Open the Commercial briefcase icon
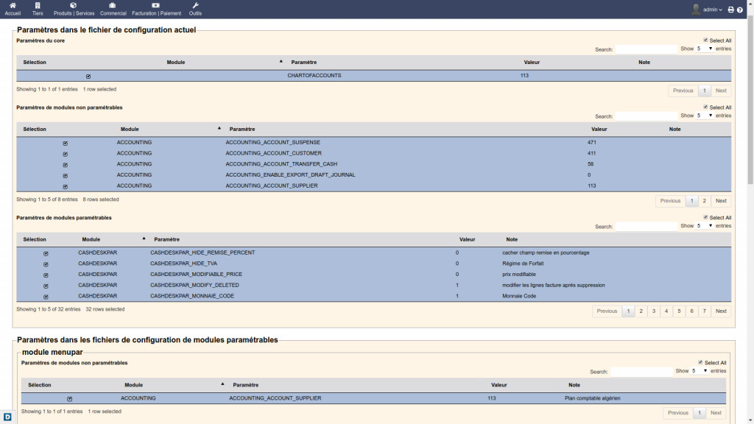Viewport: 754px width, 424px height. click(113, 6)
